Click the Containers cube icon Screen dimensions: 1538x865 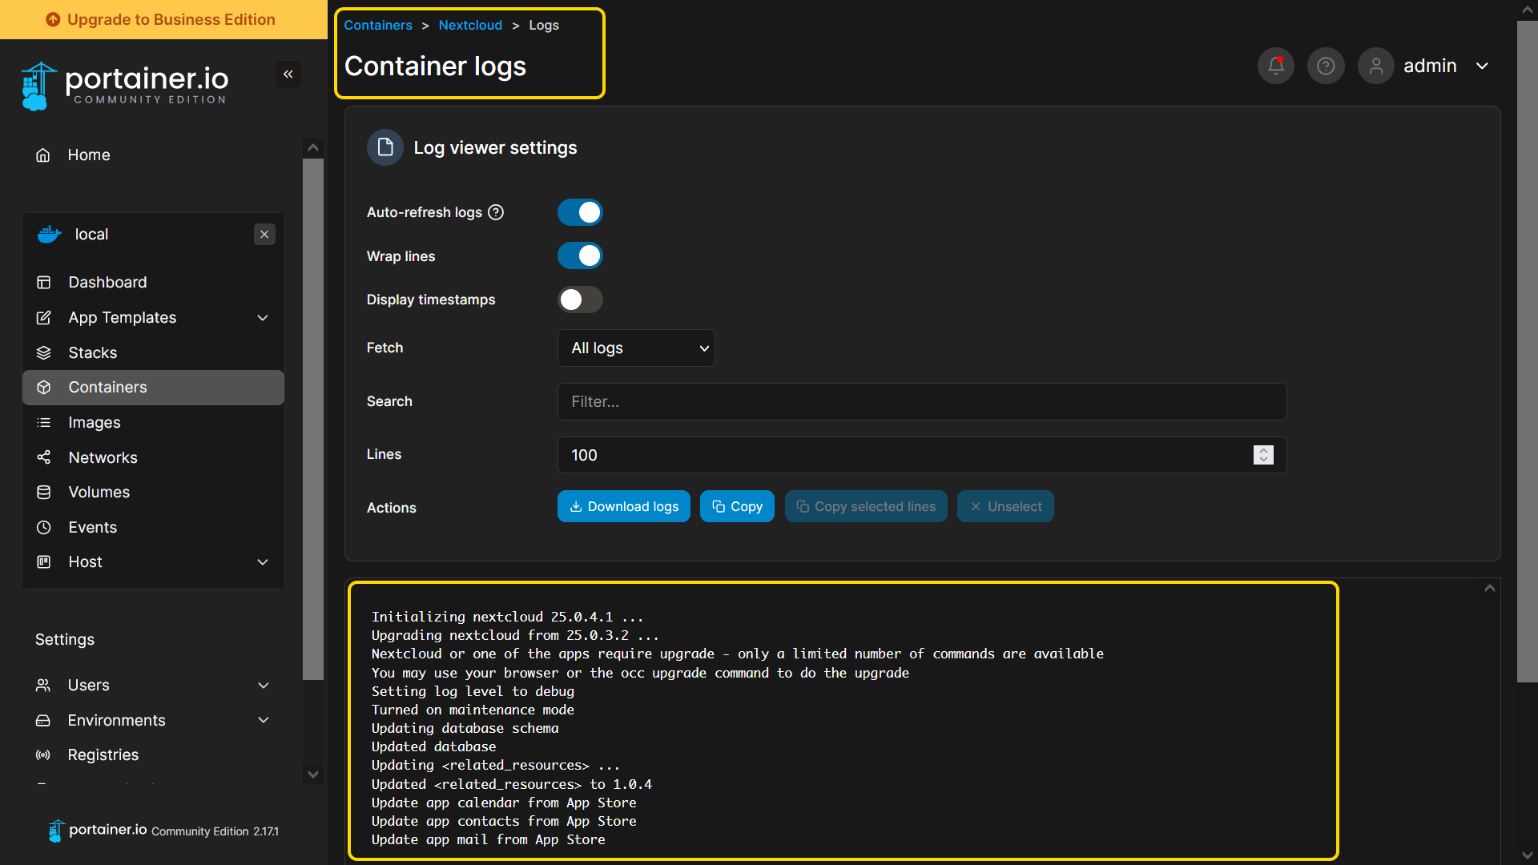pyautogui.click(x=44, y=388)
